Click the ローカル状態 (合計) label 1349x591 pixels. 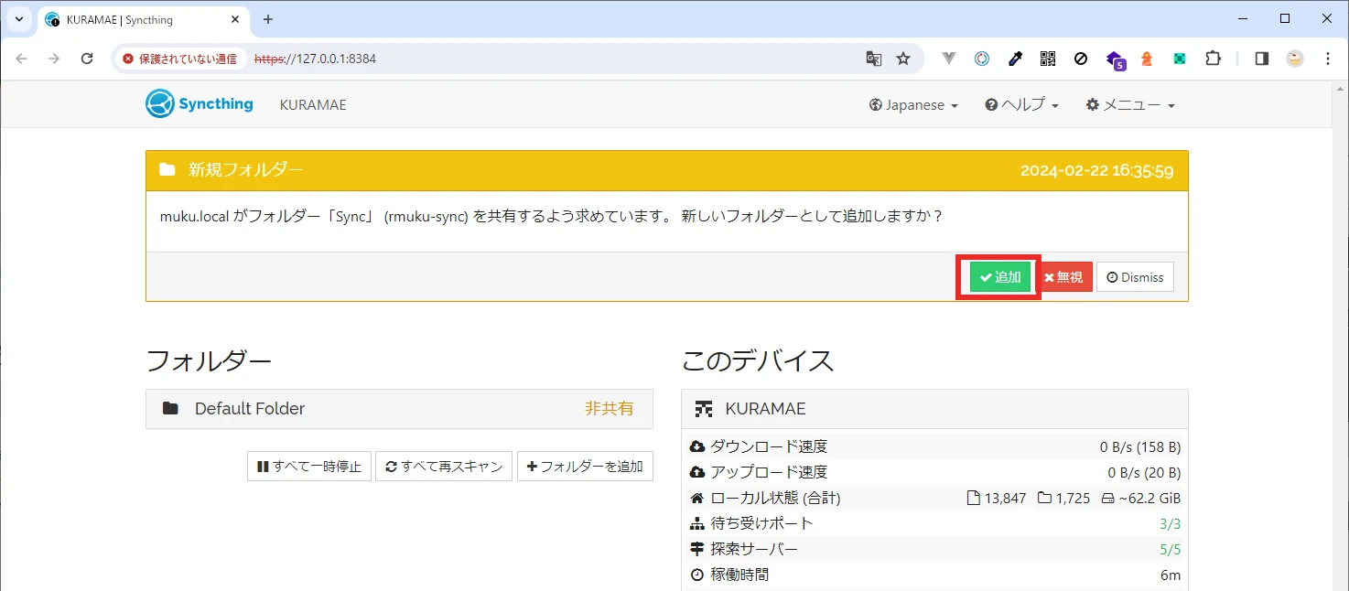tap(775, 499)
